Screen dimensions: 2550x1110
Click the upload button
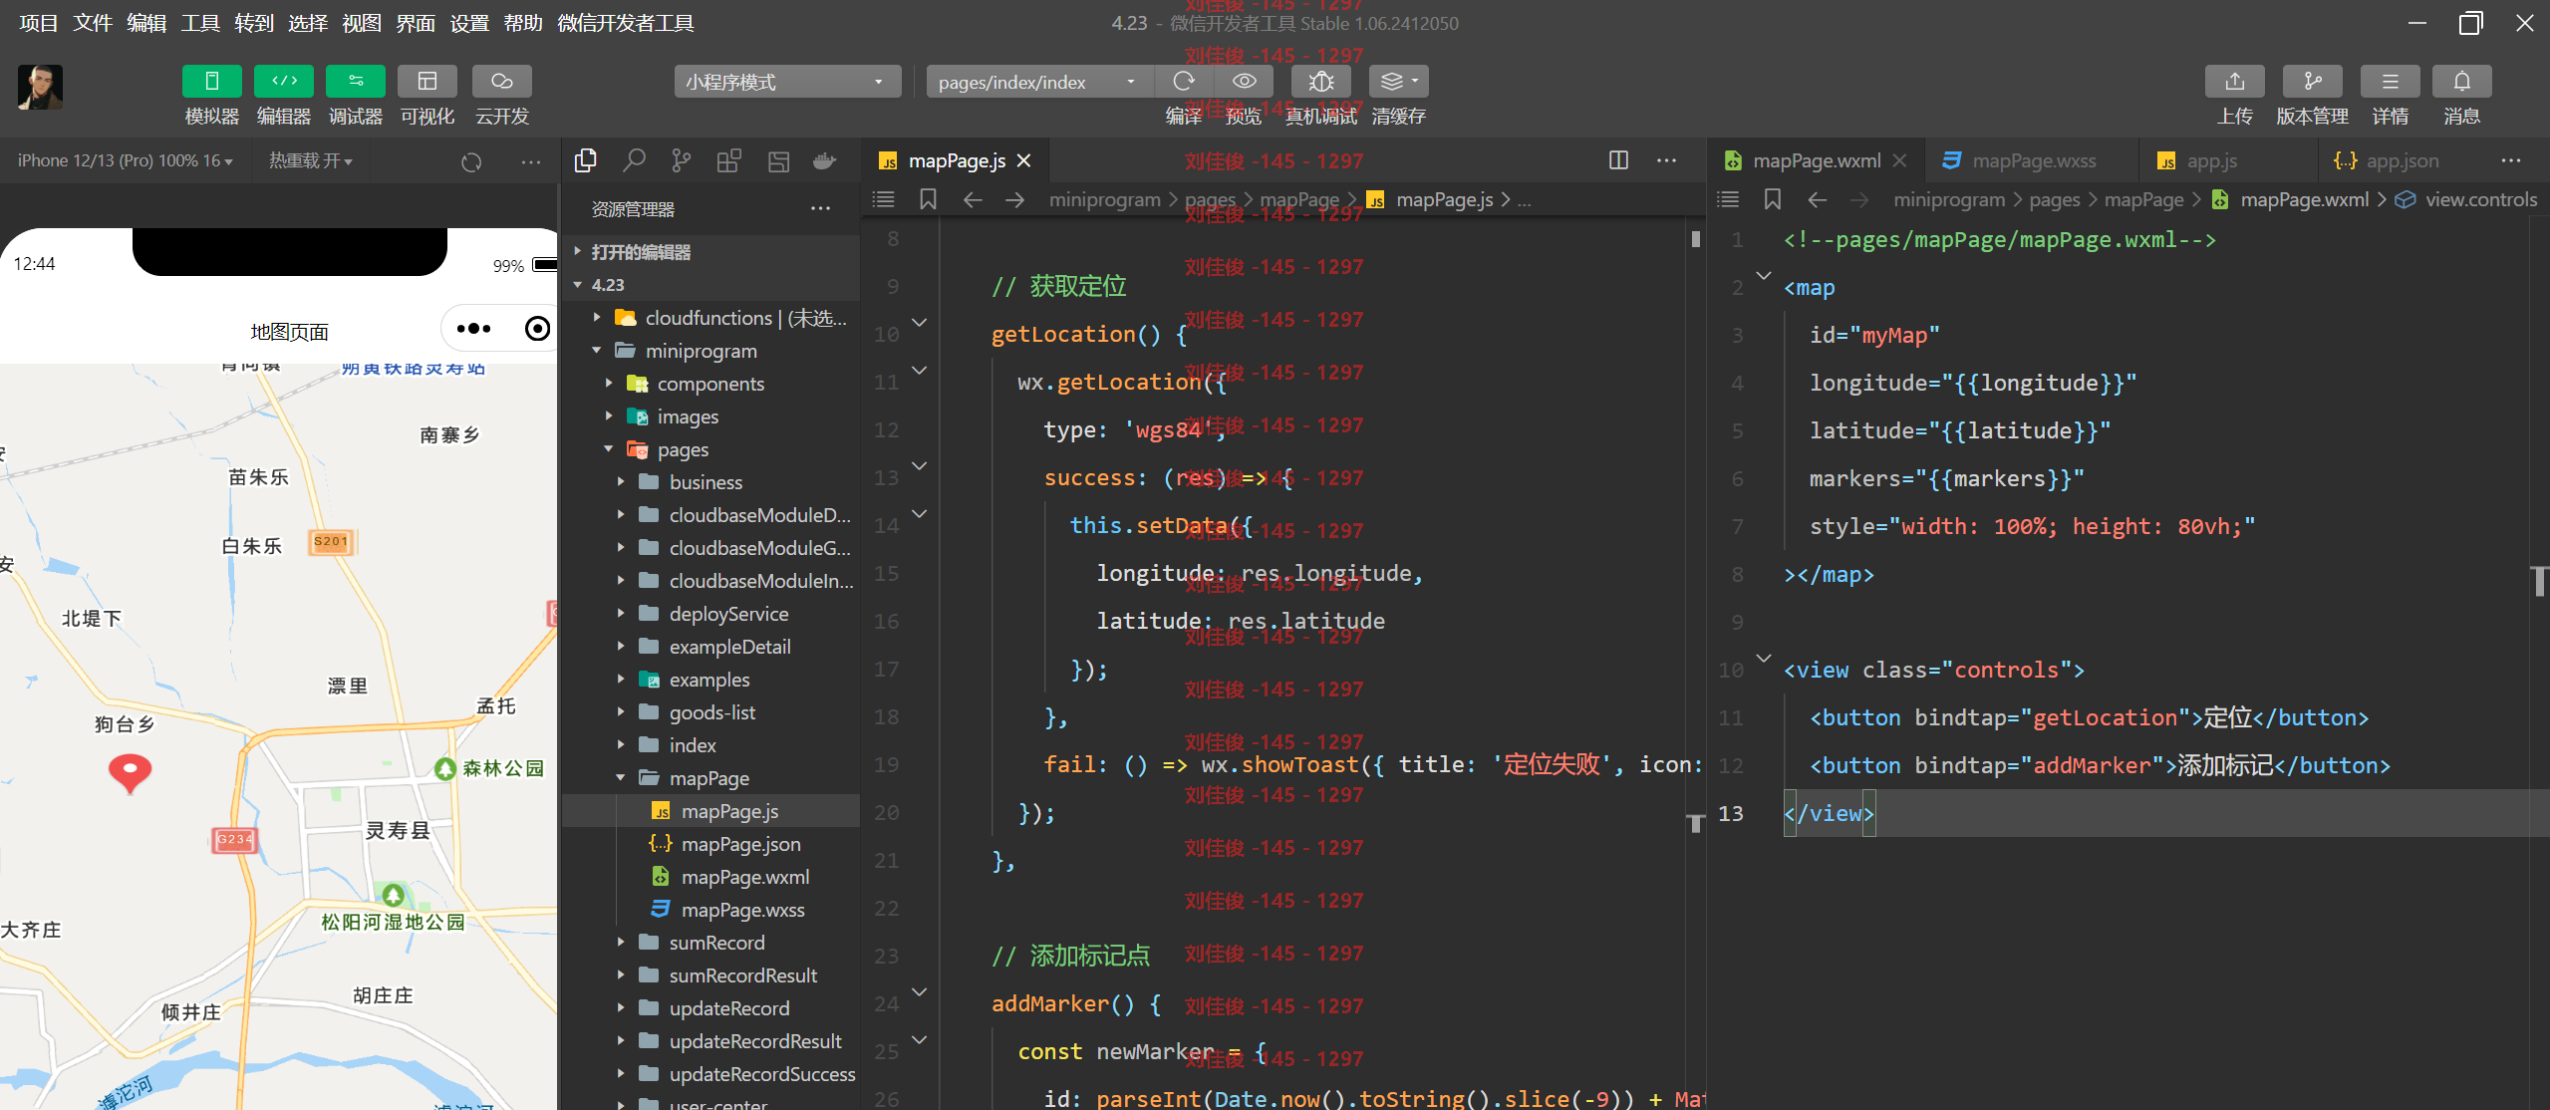(x=2234, y=82)
